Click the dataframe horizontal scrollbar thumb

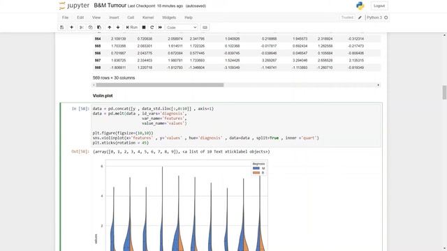point(160,85)
